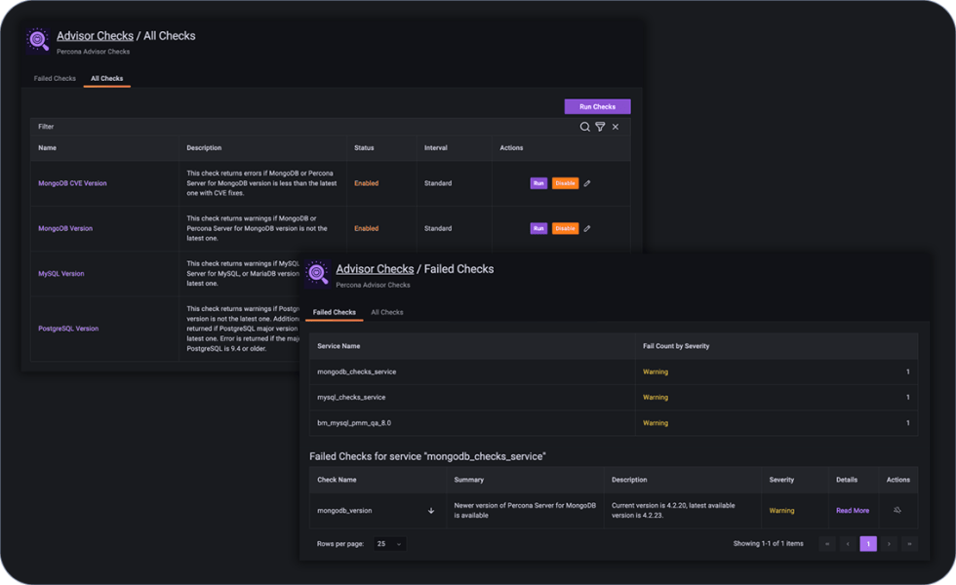Edit the MongoDB CVE Version check with pencil icon
Viewport: 956px width, 585px height.
tap(586, 182)
